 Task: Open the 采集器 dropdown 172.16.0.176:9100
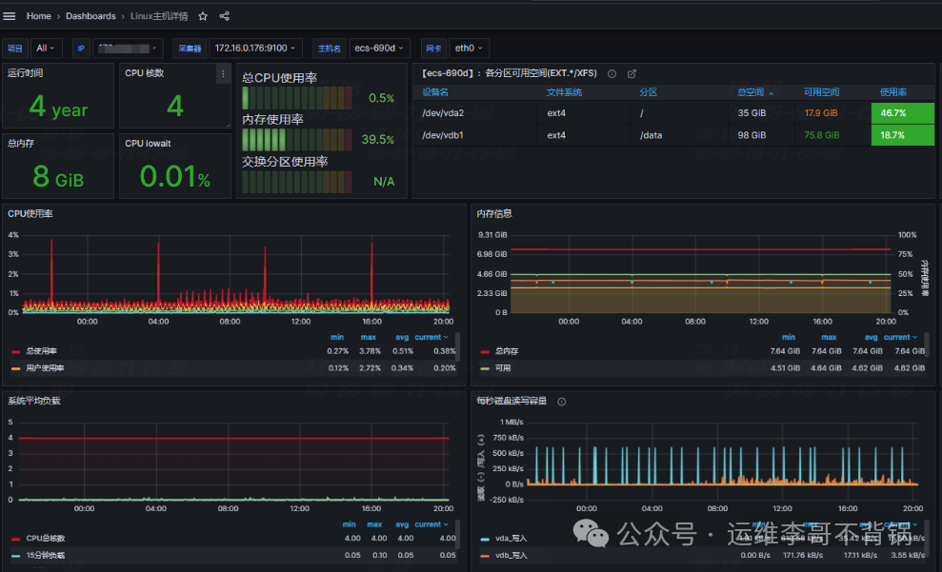(x=255, y=48)
